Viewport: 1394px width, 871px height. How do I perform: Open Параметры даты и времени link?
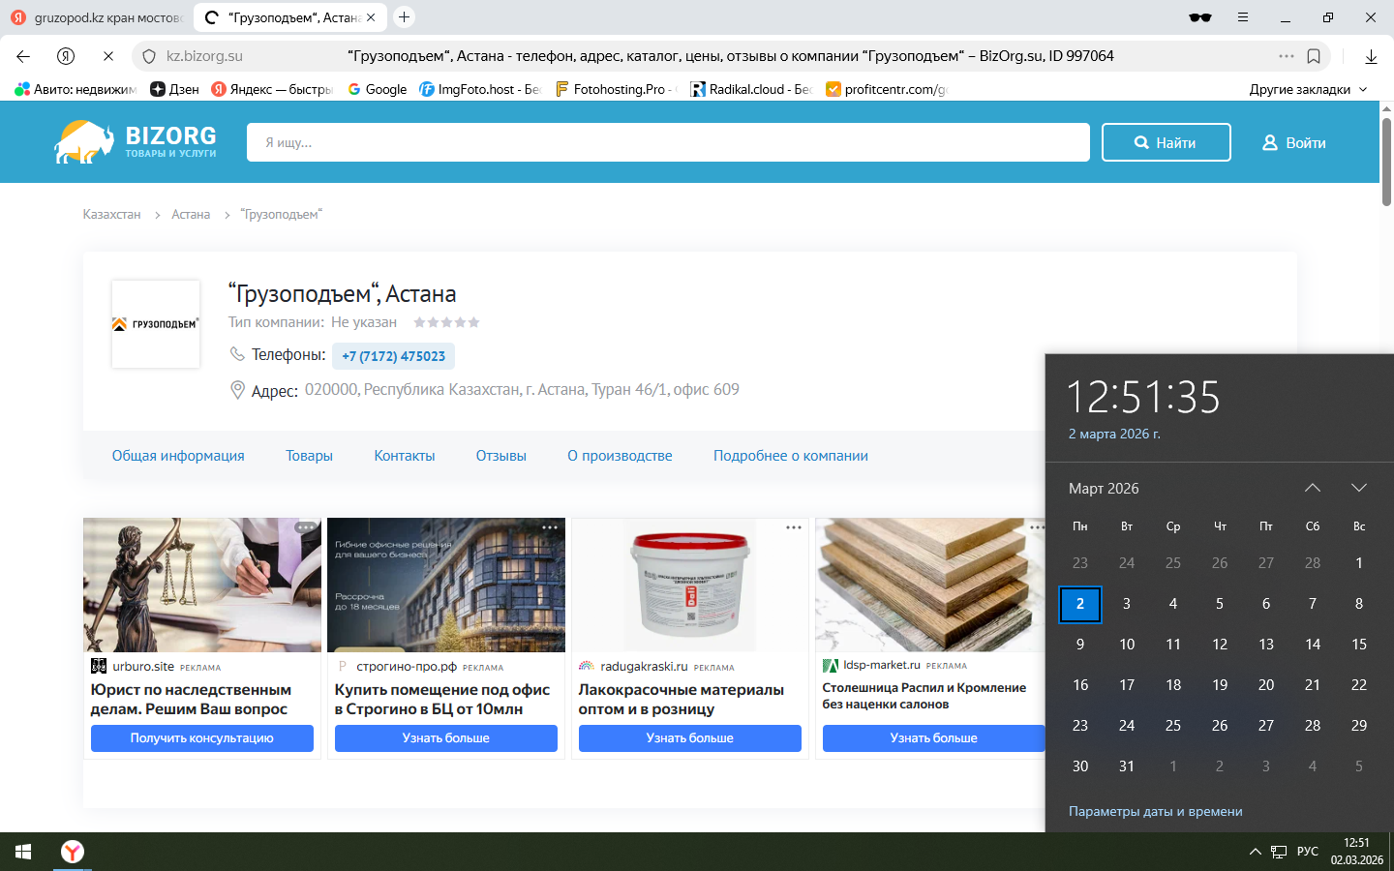(x=1155, y=811)
